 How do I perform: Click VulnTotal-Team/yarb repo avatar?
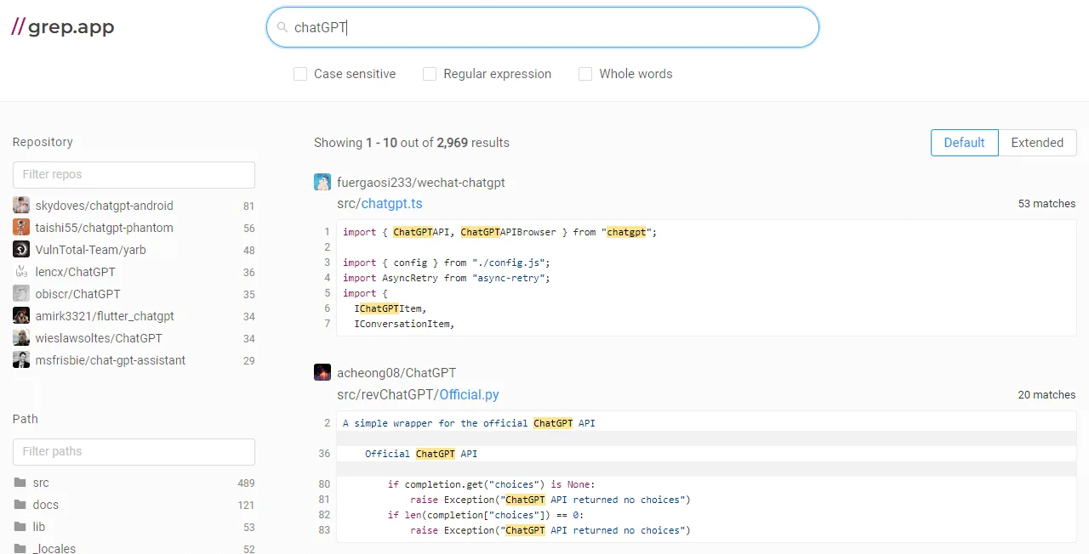21,250
